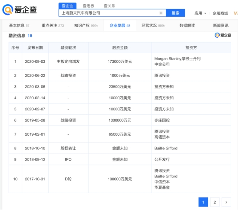Click the amount 1000万美元
238x210 pixels.
(x=120, y=76)
